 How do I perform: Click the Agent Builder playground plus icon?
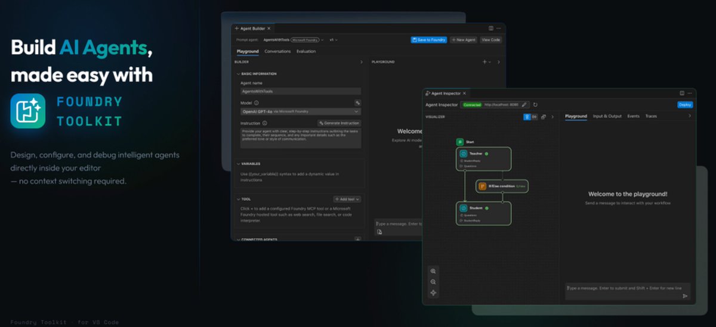coord(485,62)
